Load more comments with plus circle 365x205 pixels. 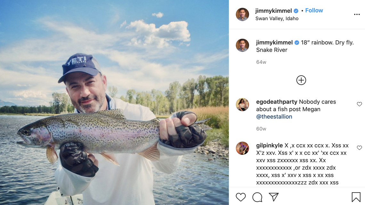(301, 80)
